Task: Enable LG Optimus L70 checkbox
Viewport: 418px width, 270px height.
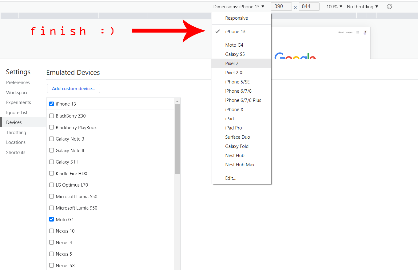Action: (x=52, y=185)
